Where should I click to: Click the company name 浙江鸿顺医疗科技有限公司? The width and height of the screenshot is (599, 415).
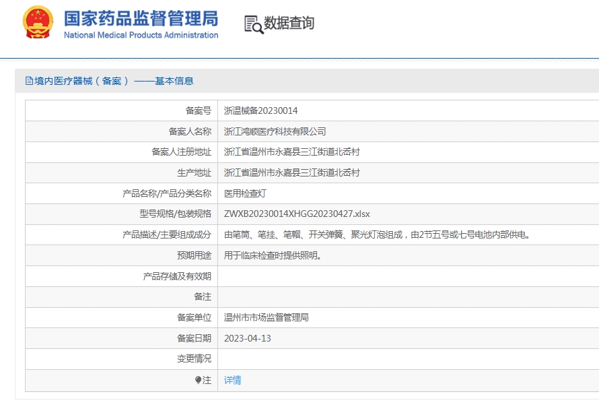[x=275, y=131]
